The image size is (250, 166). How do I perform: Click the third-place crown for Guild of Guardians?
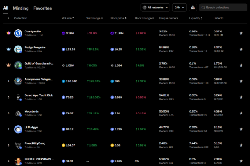[8, 65]
